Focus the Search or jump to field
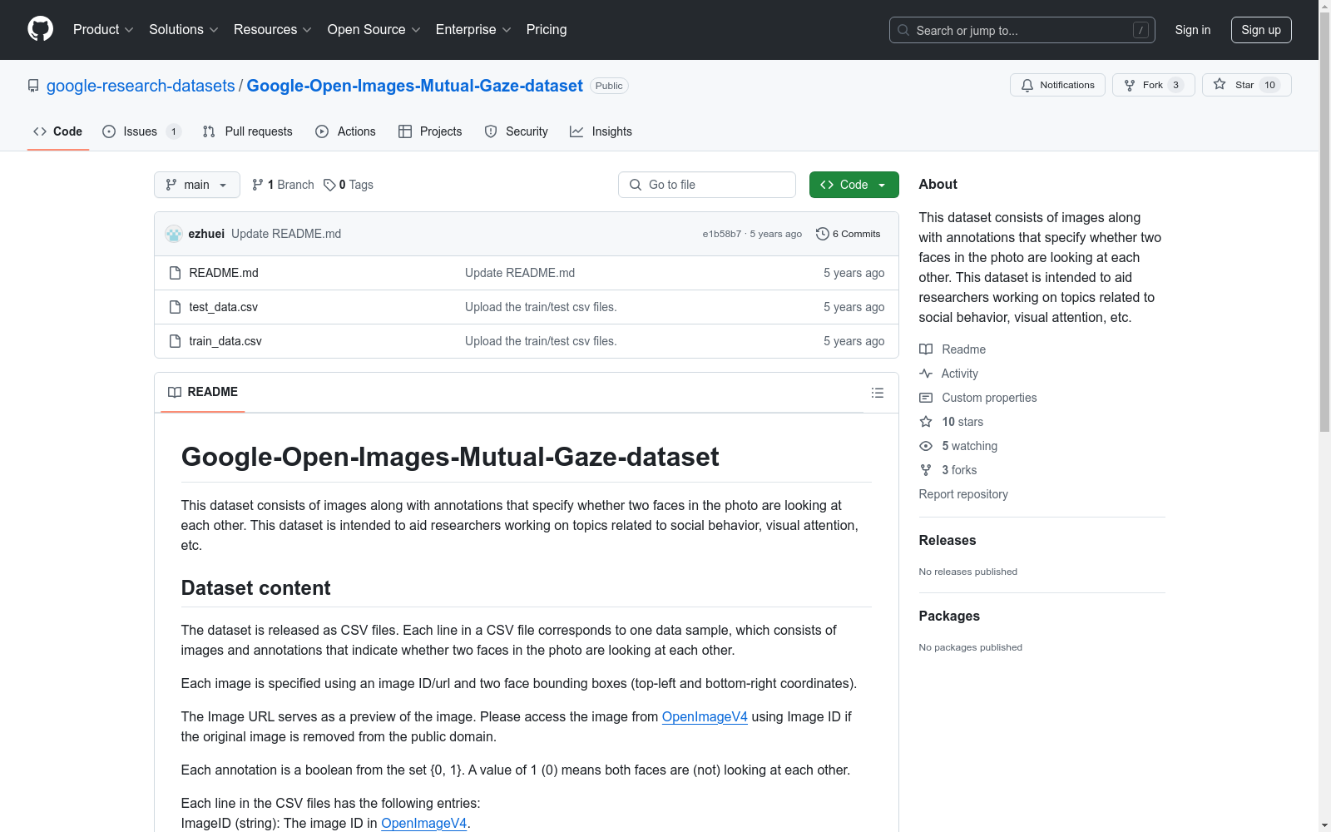The width and height of the screenshot is (1331, 832). 1022,30
